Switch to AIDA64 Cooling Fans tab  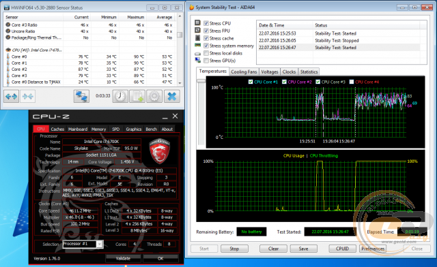coord(244,72)
